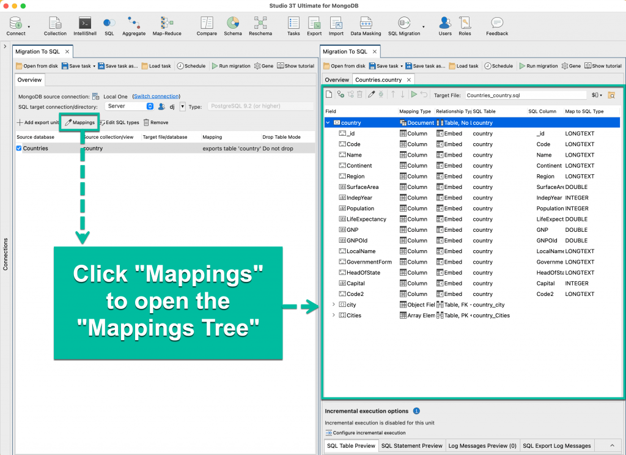The image size is (626, 455).
Task: Toggle the Countries source database checkbox
Action: 19,149
